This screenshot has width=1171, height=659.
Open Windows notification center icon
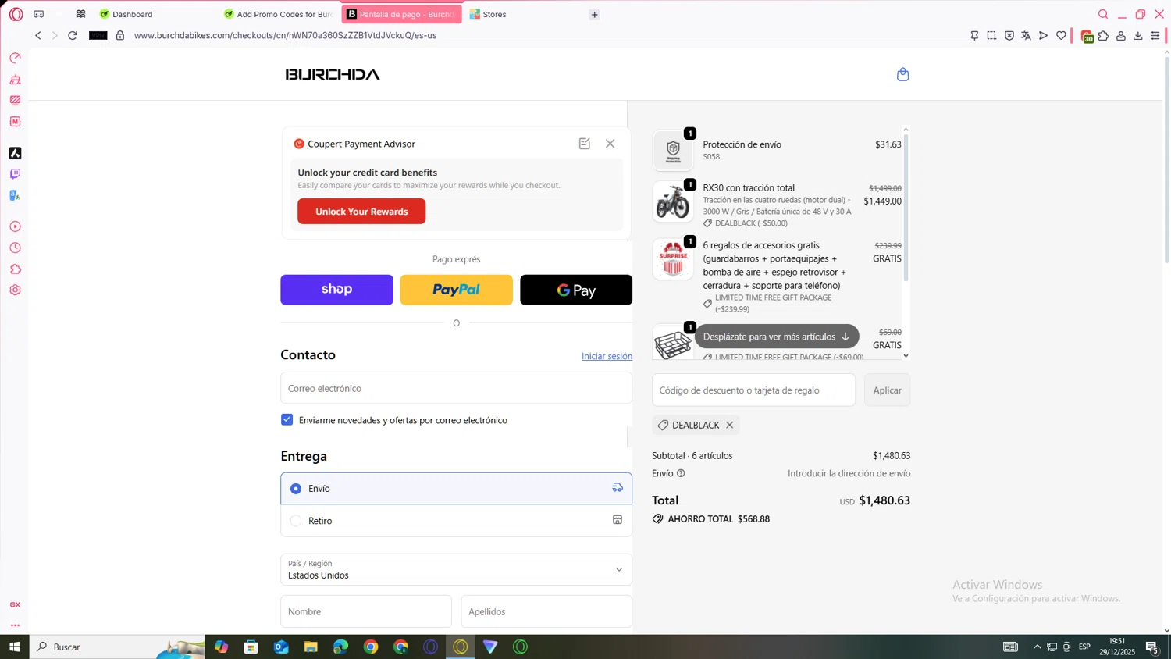tap(1152, 647)
